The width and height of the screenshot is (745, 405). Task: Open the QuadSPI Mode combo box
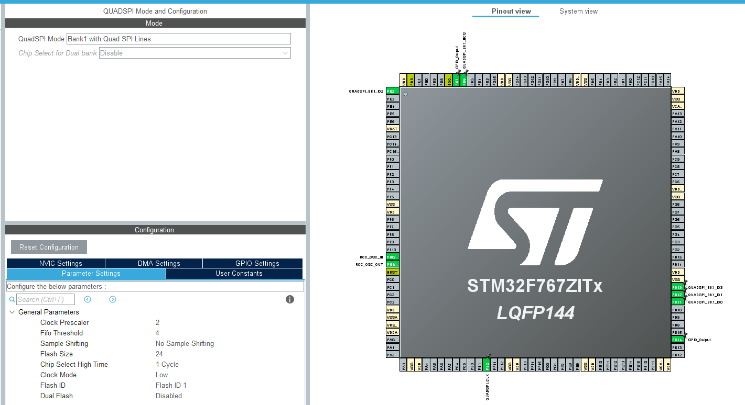(179, 39)
